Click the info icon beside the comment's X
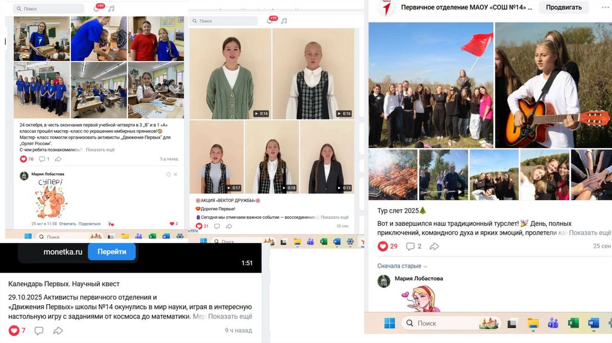612x343 pixels. (169, 174)
